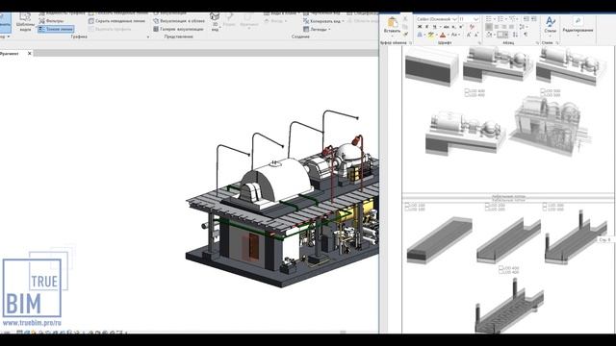The height and width of the screenshot is (346, 616).
Task: Center text in Word paragraph group
Action: coord(497,27)
